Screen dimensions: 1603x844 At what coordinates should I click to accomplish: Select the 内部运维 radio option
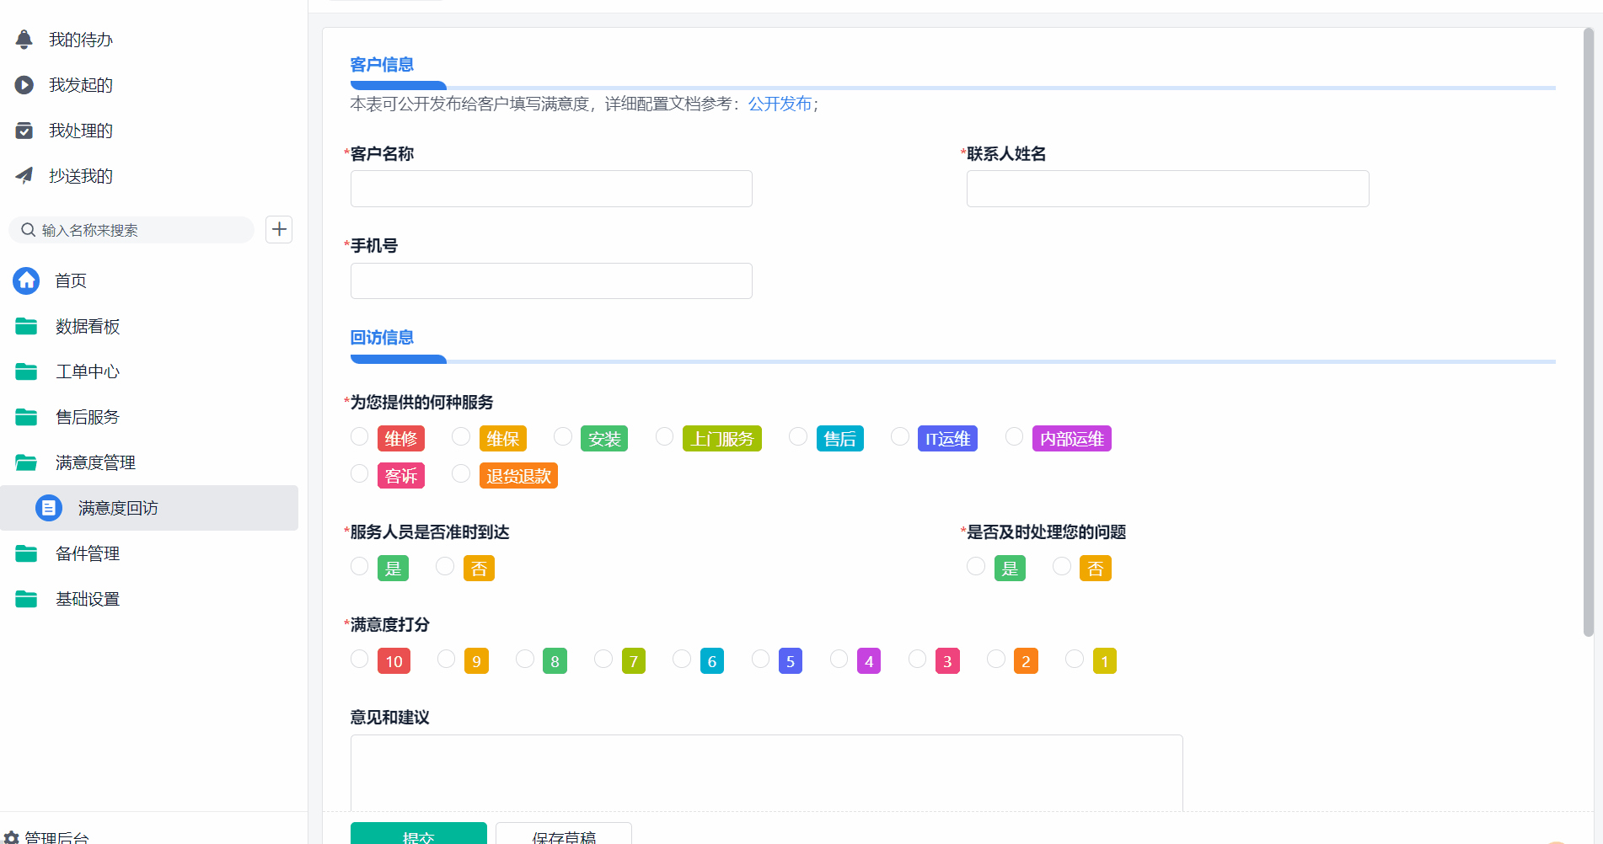click(1015, 436)
